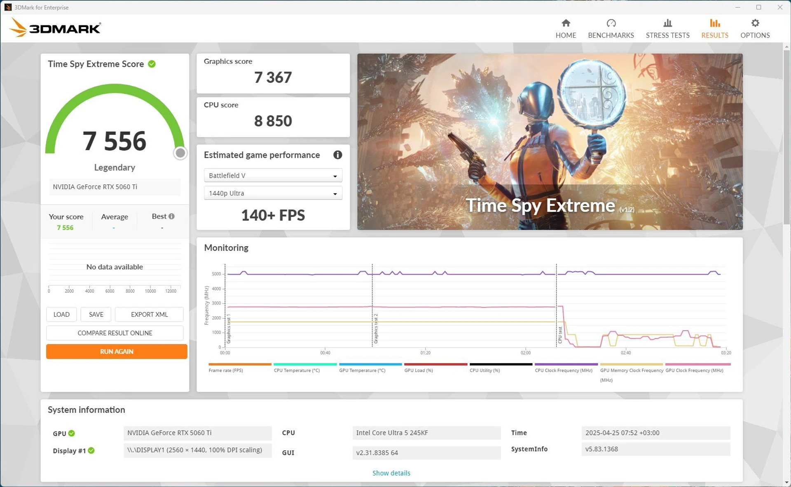Image resolution: width=791 pixels, height=487 pixels.
Task: Open the Benchmarks tab
Action: pos(611,28)
